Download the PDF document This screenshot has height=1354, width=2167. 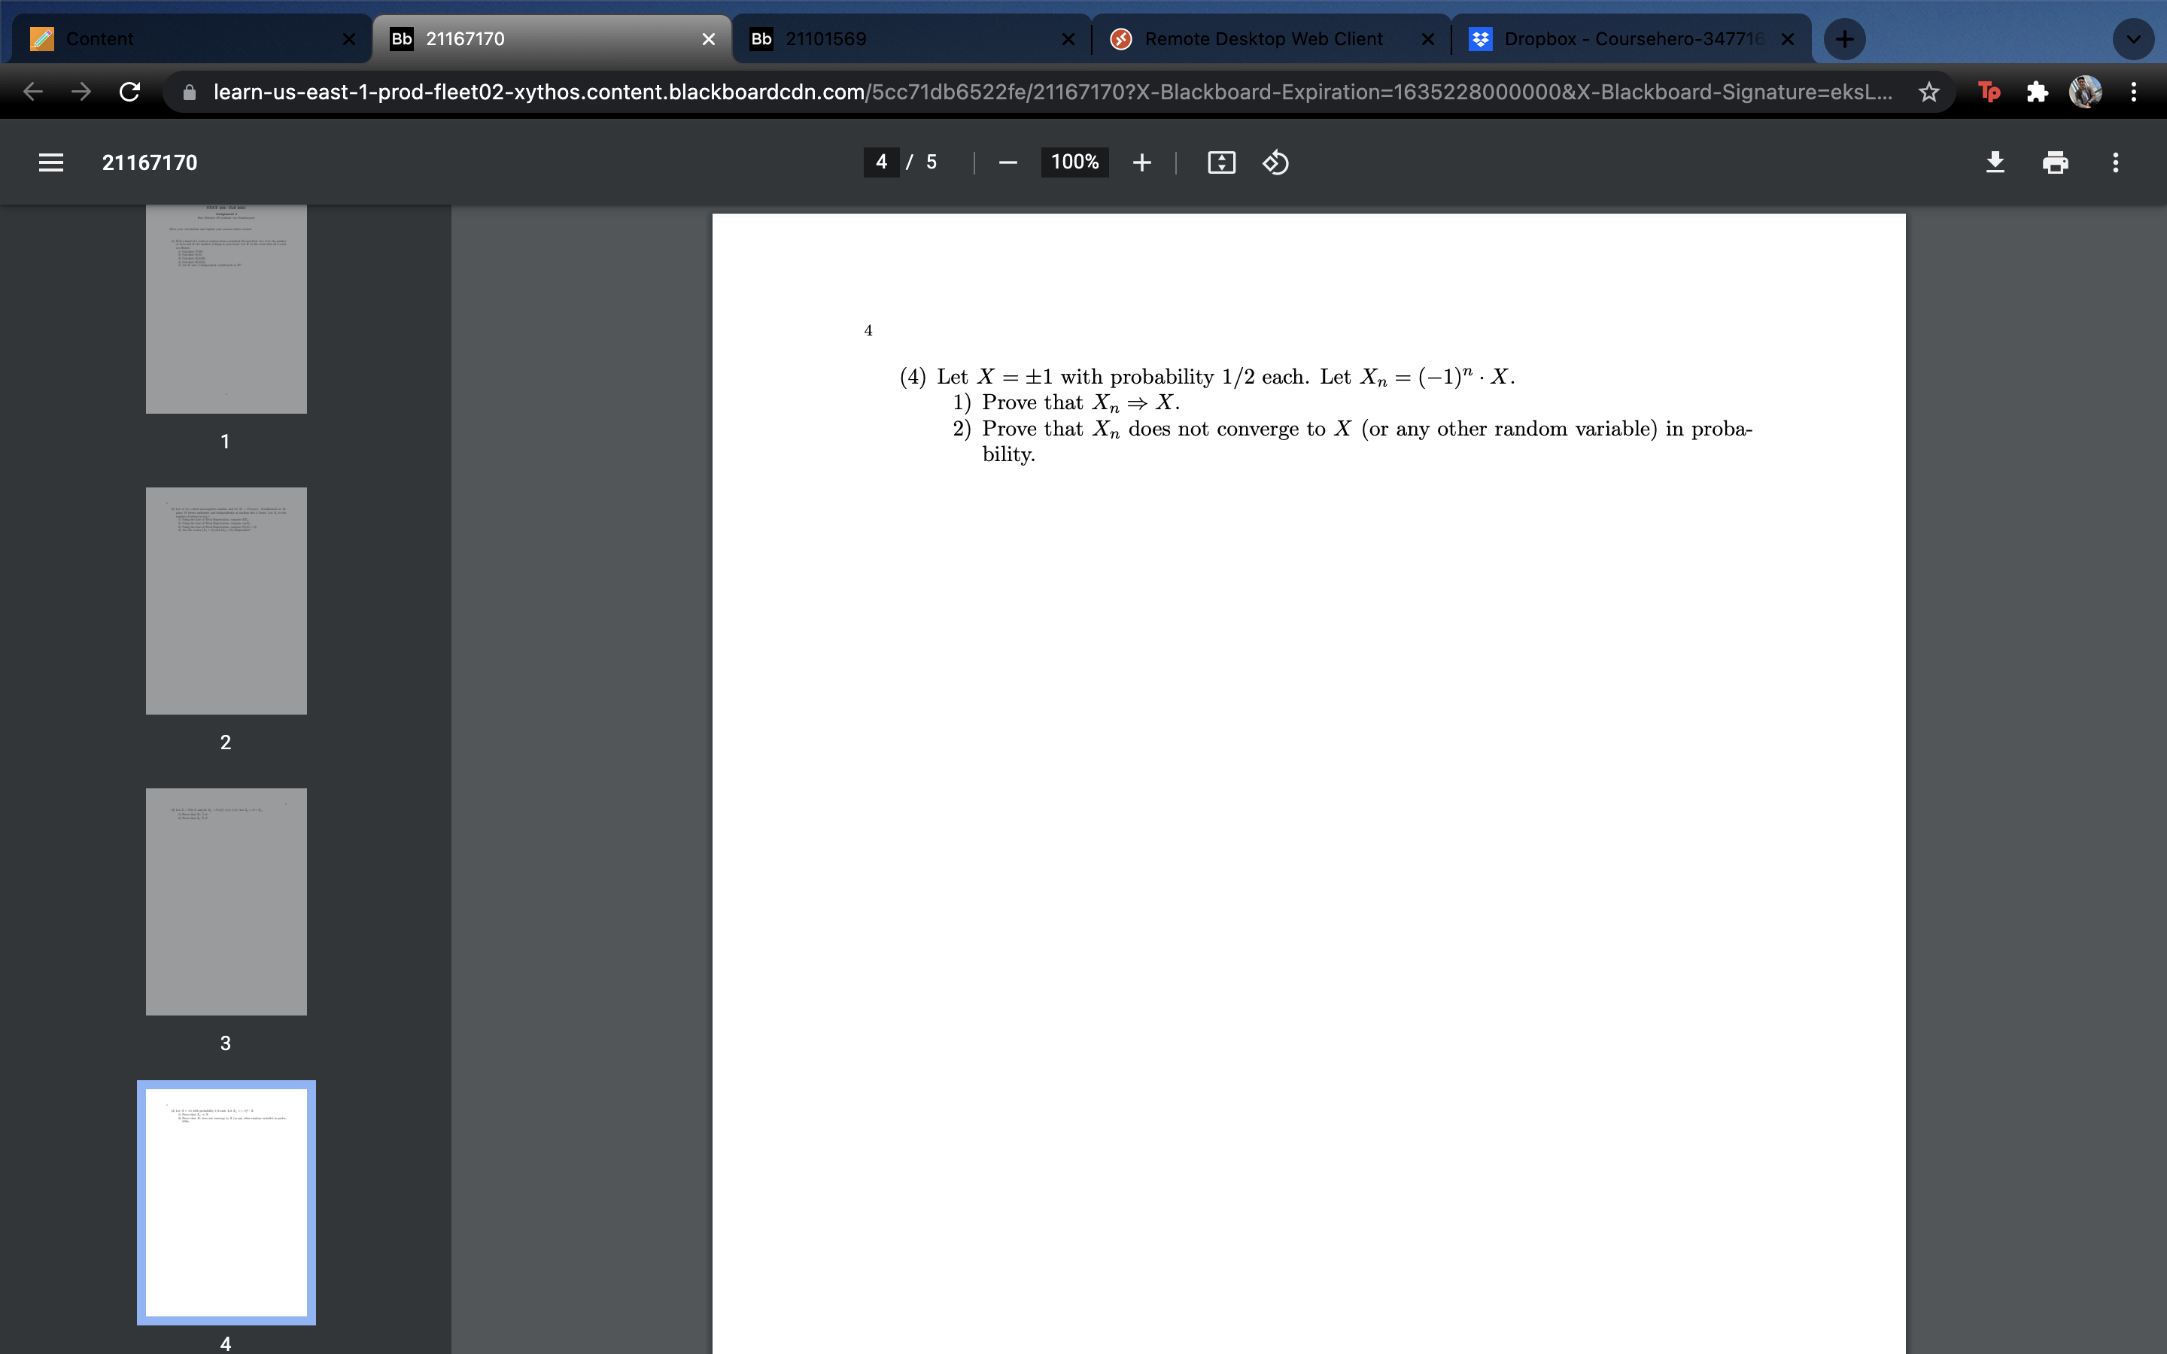[x=1995, y=162]
